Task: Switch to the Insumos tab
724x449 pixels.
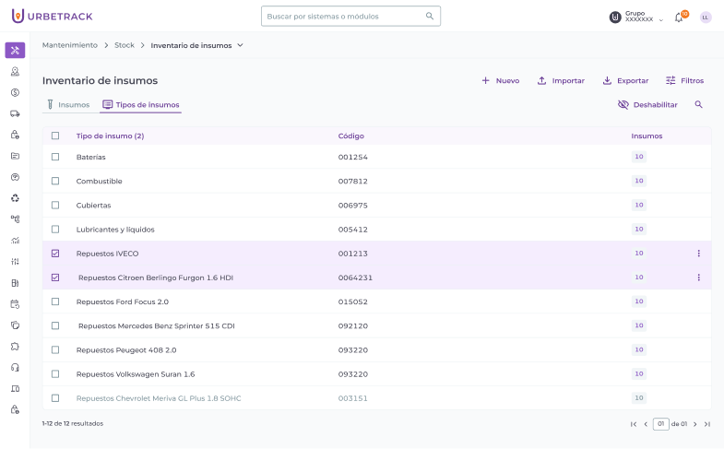Action: pyautogui.click(x=67, y=105)
